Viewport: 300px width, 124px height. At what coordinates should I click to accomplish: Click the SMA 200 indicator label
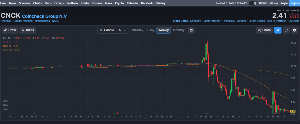[11, 50]
